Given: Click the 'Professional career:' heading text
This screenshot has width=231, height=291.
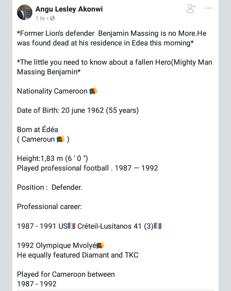Looking at the screenshot, I should [x=49, y=207].
